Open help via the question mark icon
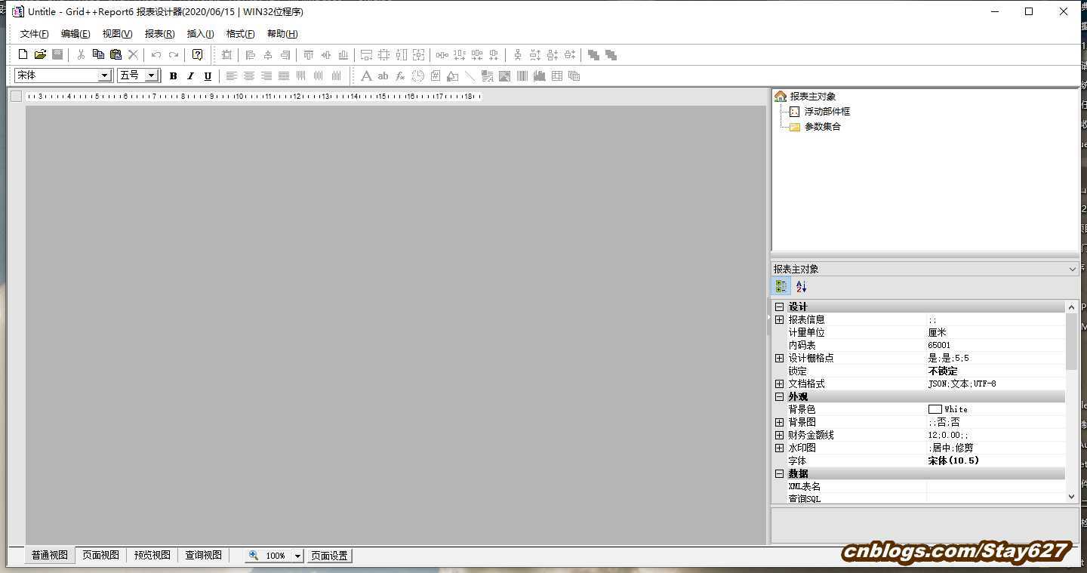Viewport: 1087px width, 573px height. pyautogui.click(x=197, y=54)
